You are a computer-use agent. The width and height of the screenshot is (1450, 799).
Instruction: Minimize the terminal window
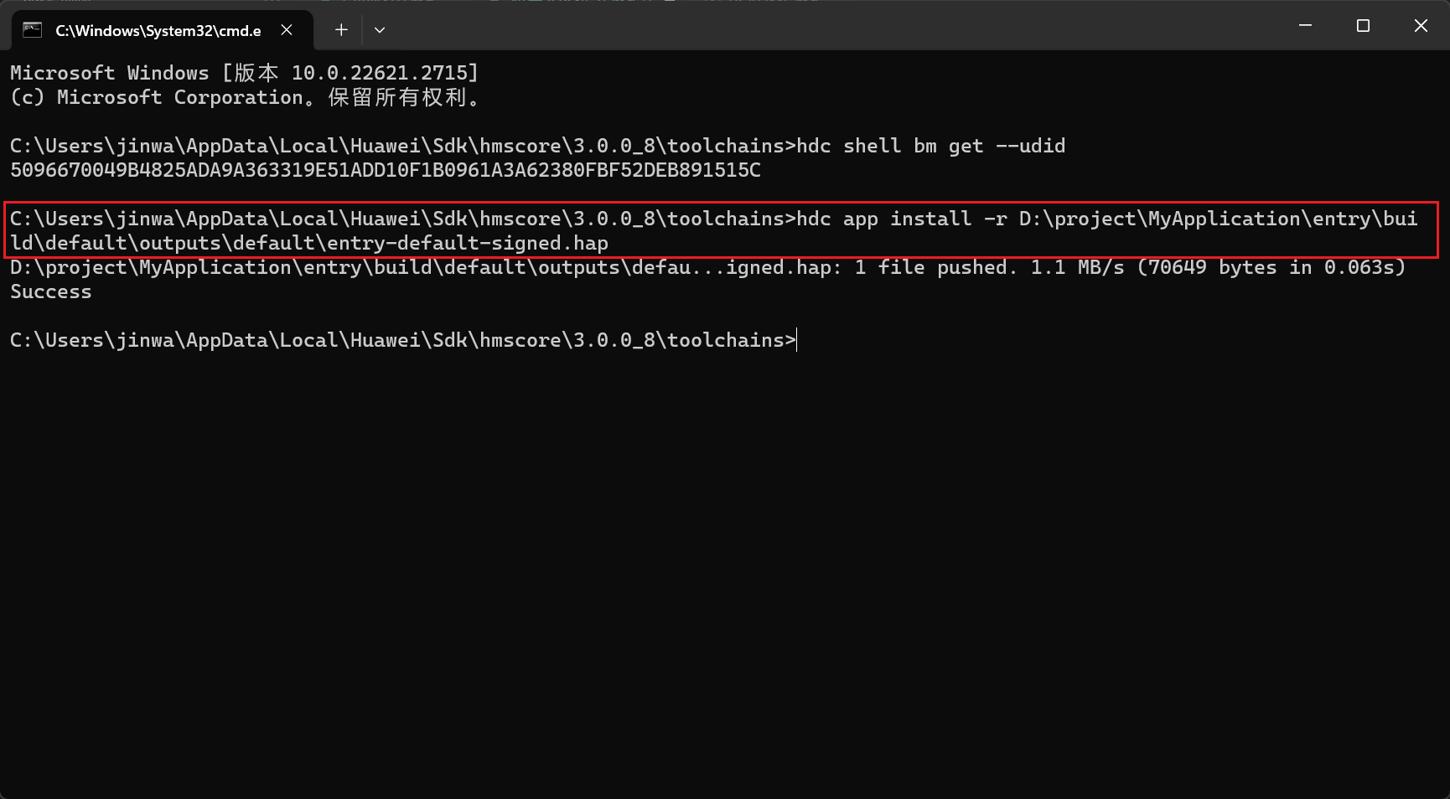(1305, 26)
